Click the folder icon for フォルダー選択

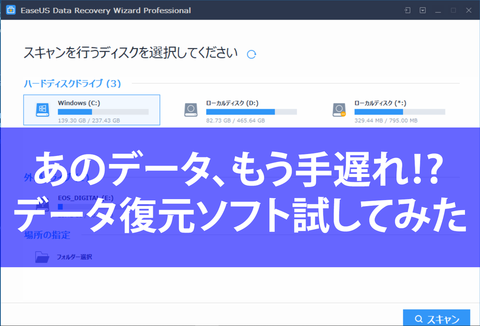(42, 257)
